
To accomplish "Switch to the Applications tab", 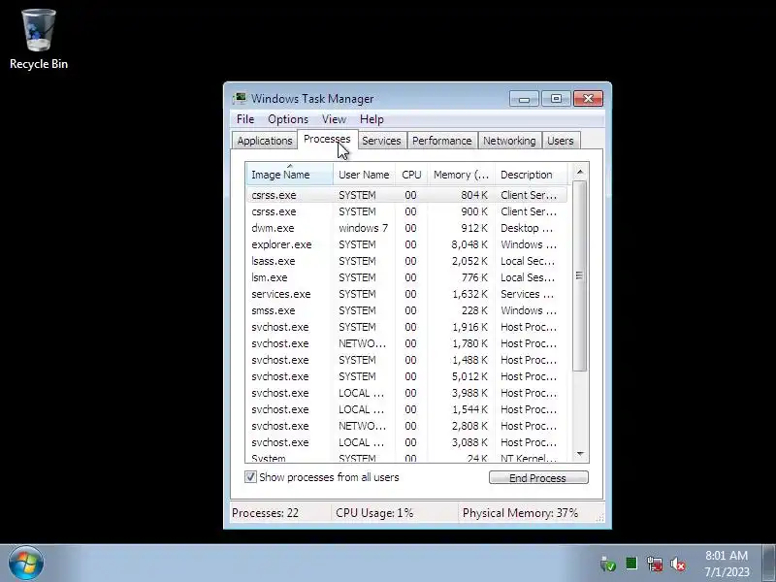I will pyautogui.click(x=264, y=141).
